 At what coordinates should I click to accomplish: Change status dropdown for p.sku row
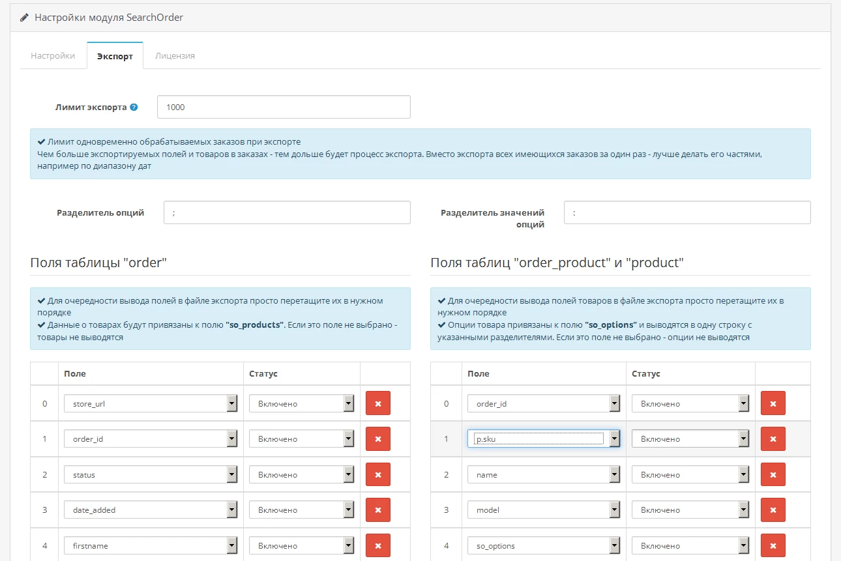tap(690, 439)
